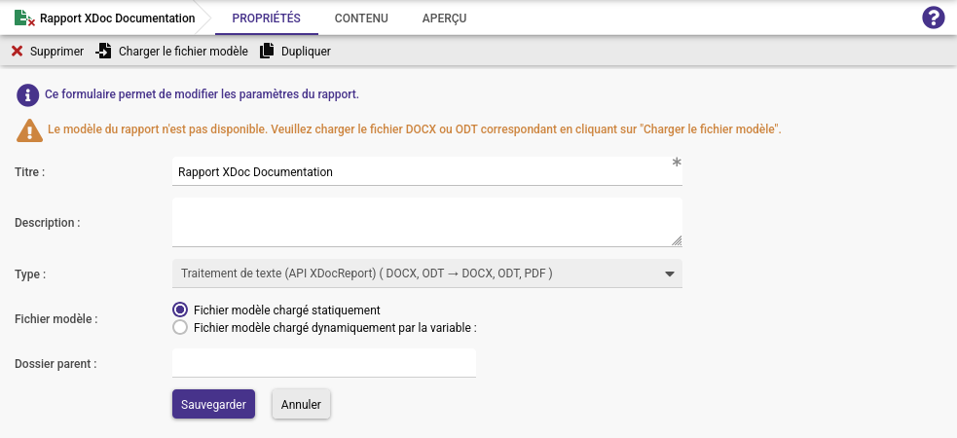Click the Description textarea resize handle
This screenshot has width=957, height=438.
[677, 240]
